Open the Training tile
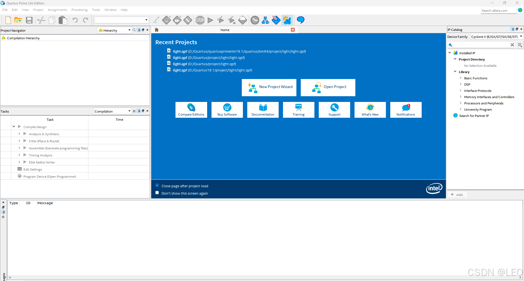This screenshot has height=281, width=524. pyautogui.click(x=299, y=110)
